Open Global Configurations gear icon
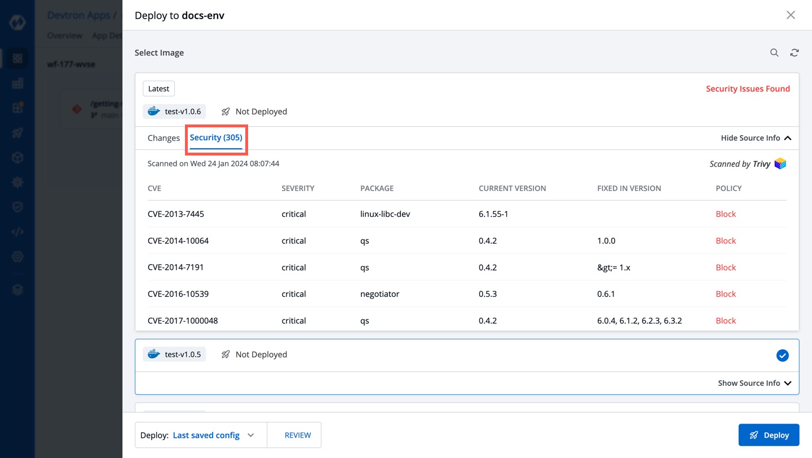Screen dimensions: 812x458 pyautogui.click(x=18, y=256)
